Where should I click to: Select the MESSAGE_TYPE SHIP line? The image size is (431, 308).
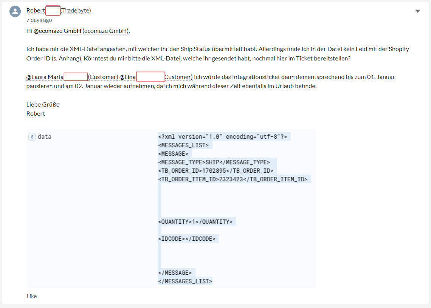pyautogui.click(x=214, y=162)
